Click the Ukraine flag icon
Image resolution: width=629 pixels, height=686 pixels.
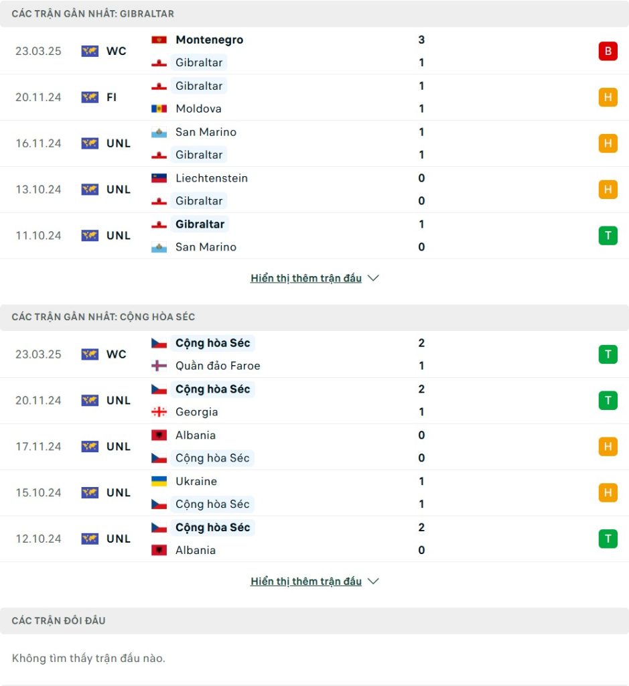pos(159,481)
